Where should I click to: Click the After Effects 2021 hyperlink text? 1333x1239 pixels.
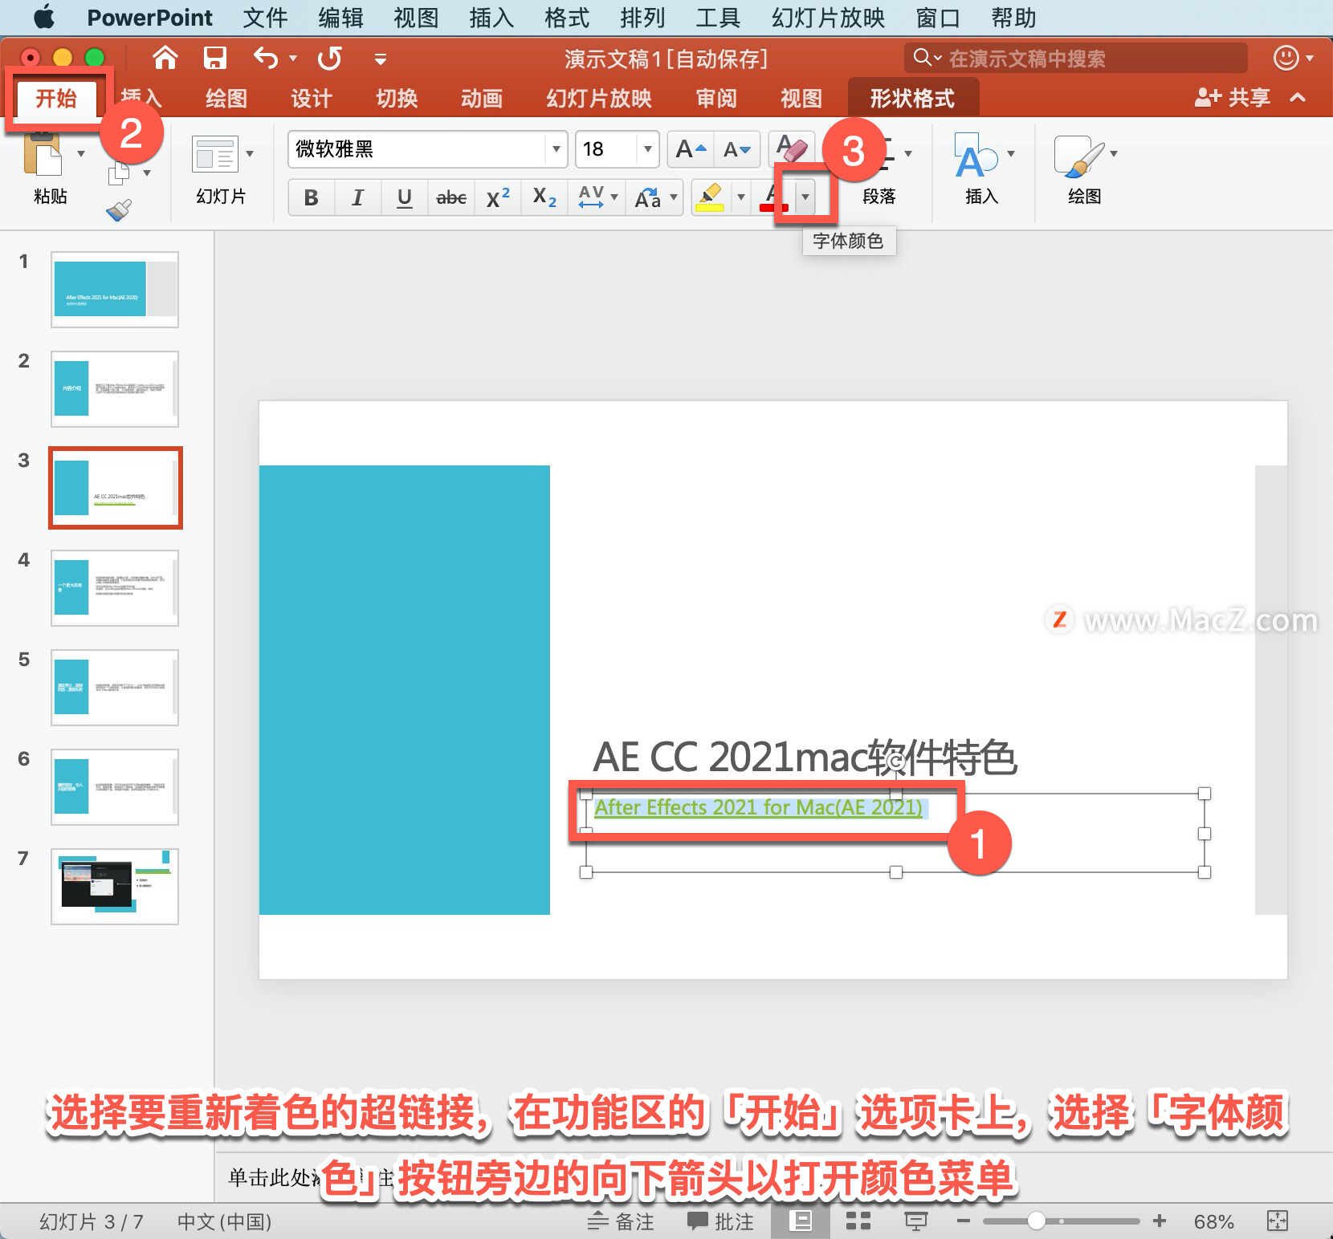pyautogui.click(x=758, y=807)
